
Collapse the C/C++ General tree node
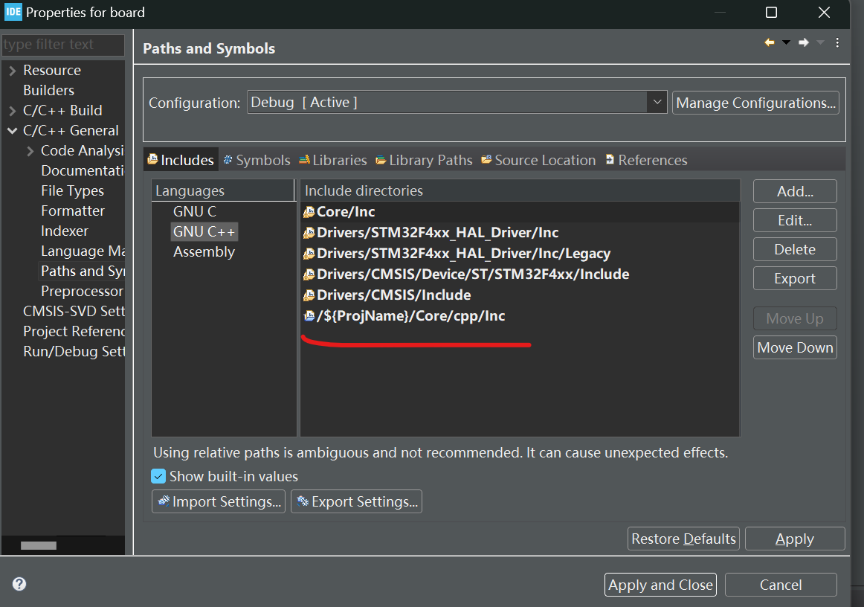click(x=12, y=131)
